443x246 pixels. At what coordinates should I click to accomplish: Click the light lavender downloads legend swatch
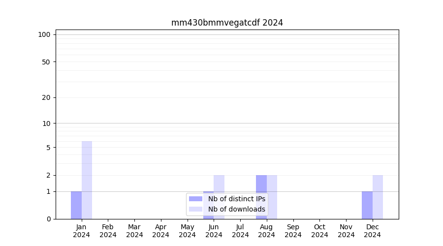(x=195, y=209)
